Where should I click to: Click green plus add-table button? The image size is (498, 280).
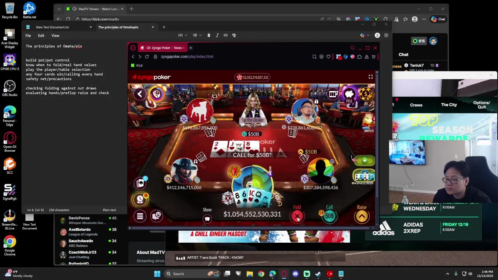tap(365, 161)
